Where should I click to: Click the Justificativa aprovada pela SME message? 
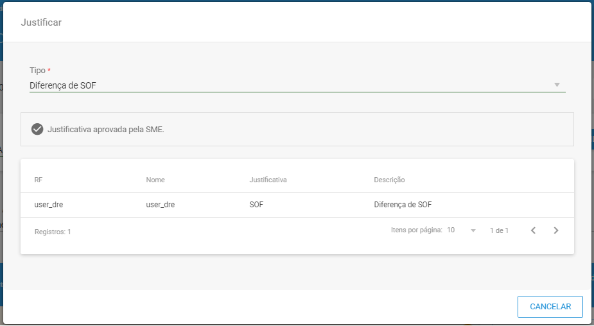(x=106, y=130)
